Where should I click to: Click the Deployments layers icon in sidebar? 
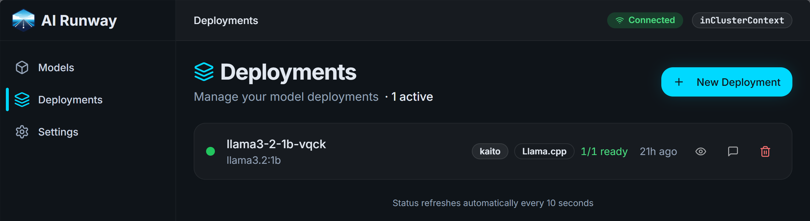(x=22, y=99)
